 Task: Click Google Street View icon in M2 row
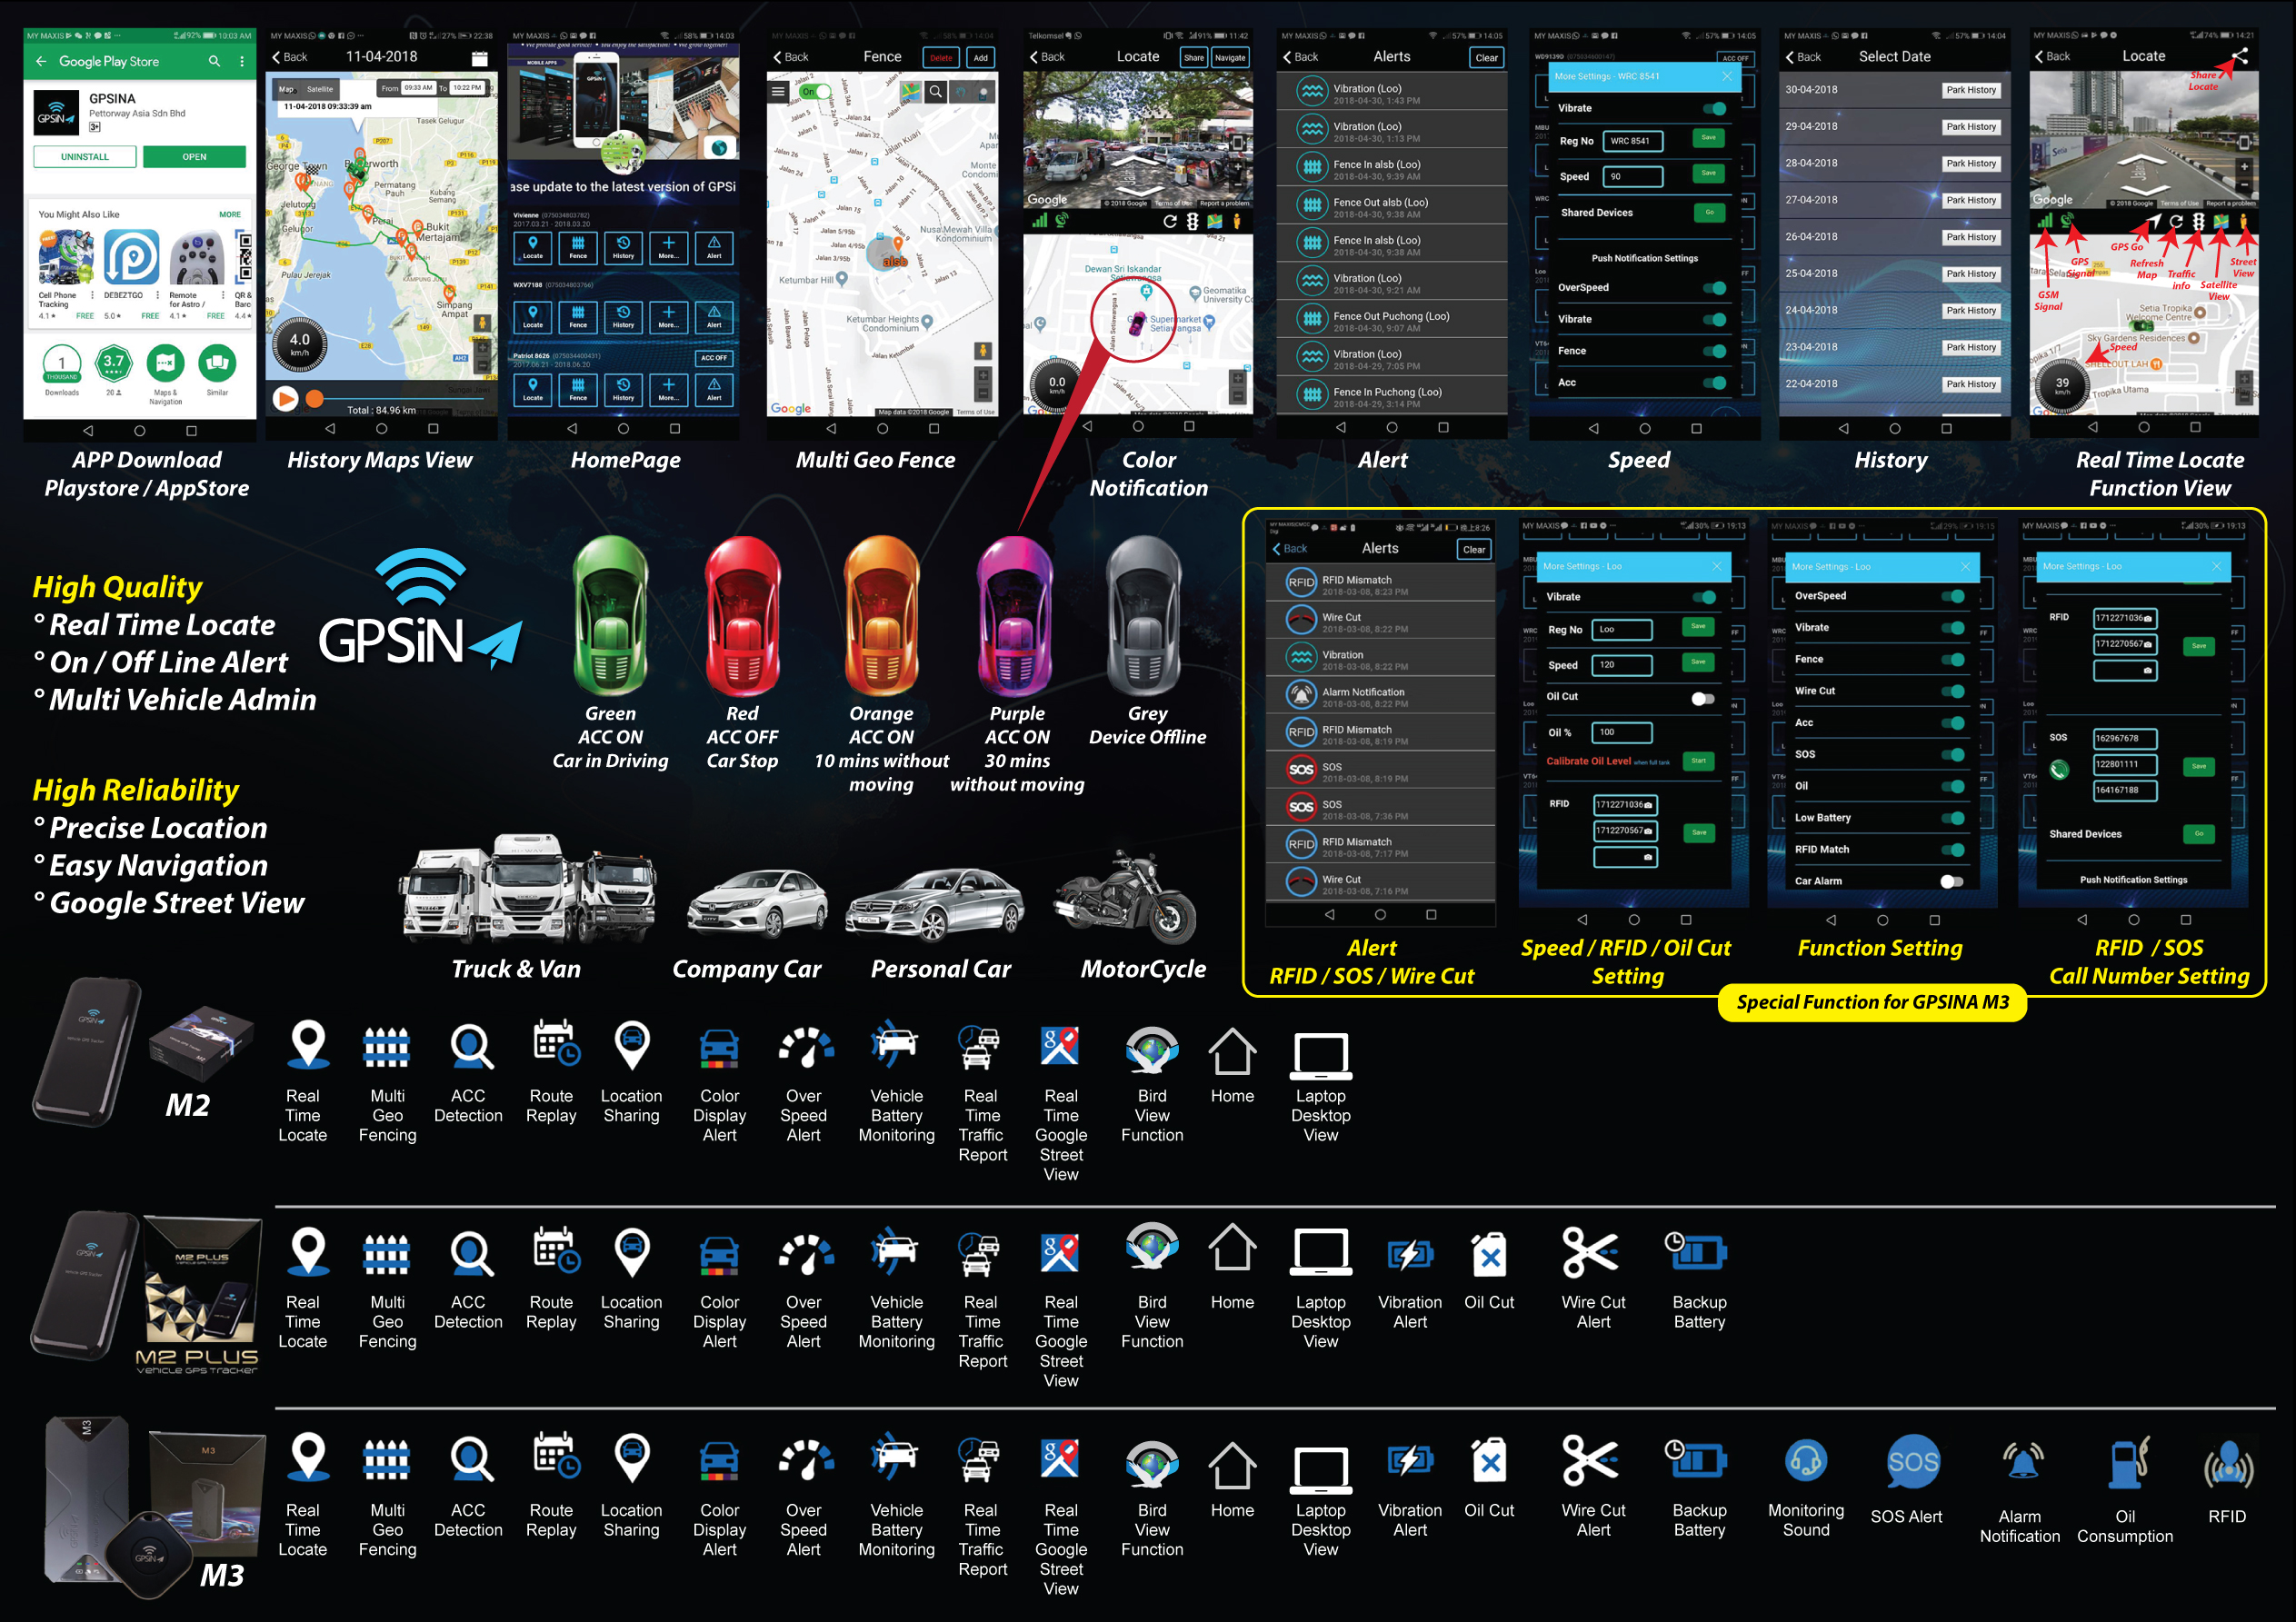pos(1060,1046)
